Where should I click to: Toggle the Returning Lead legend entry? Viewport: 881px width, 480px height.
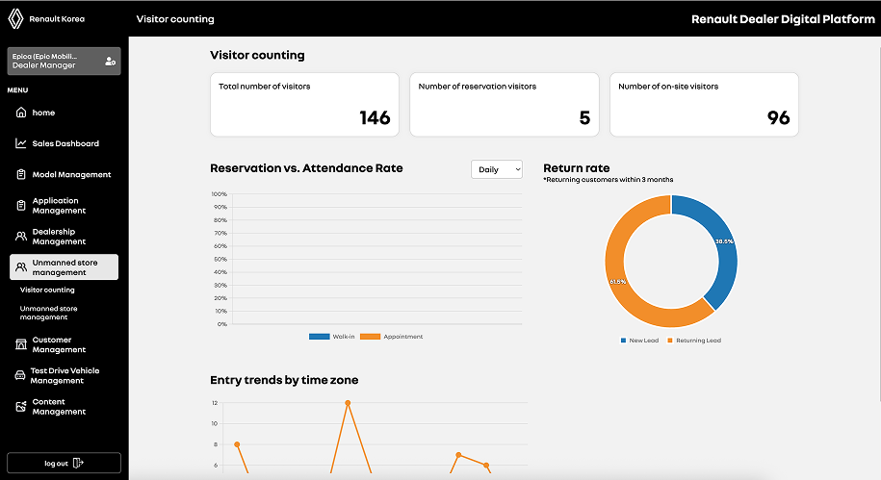coord(694,341)
